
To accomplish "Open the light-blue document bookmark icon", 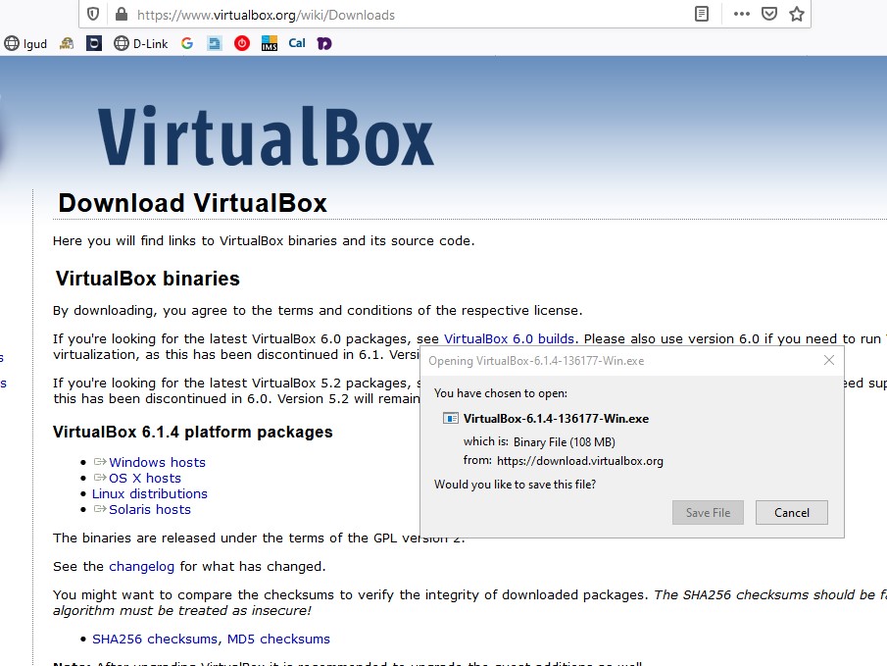I will click(x=215, y=43).
